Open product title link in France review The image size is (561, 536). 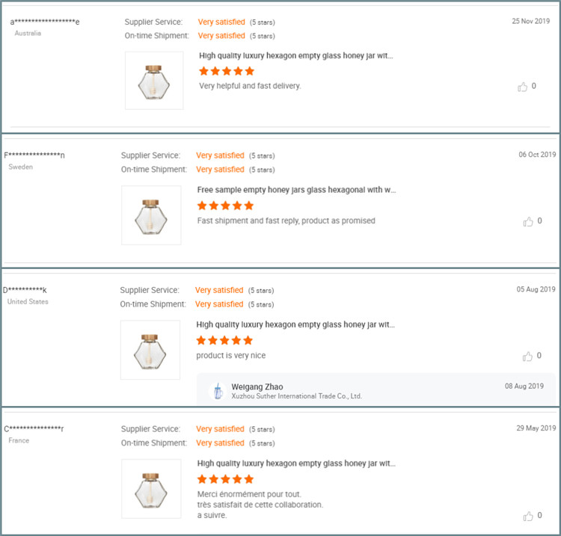(296, 463)
